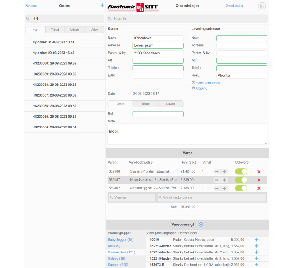Image resolution: width=306 pixels, height=268 pixels.
Task: Add a new order with plus icon
Action: (102, 5)
